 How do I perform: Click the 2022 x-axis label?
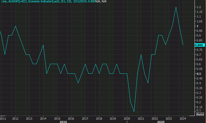155,119
